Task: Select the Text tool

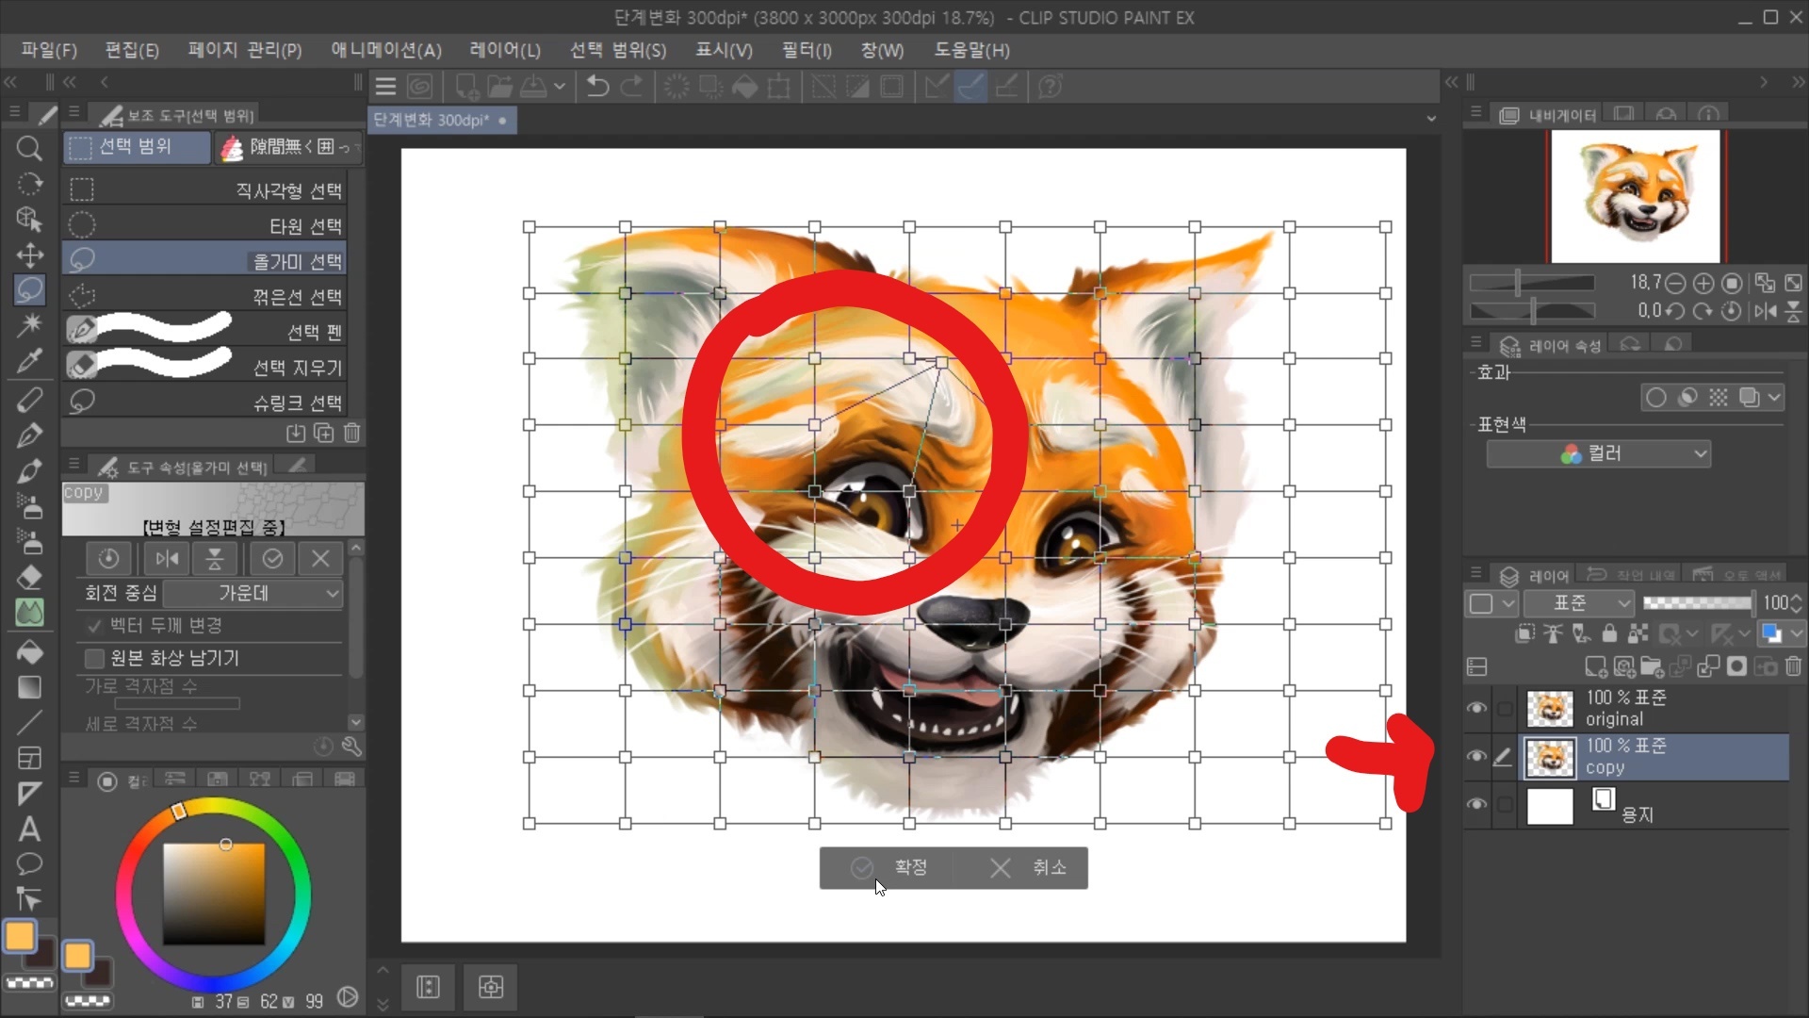Action: [x=29, y=829]
